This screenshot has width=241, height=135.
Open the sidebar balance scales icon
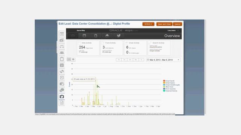pyautogui.click(x=62, y=46)
